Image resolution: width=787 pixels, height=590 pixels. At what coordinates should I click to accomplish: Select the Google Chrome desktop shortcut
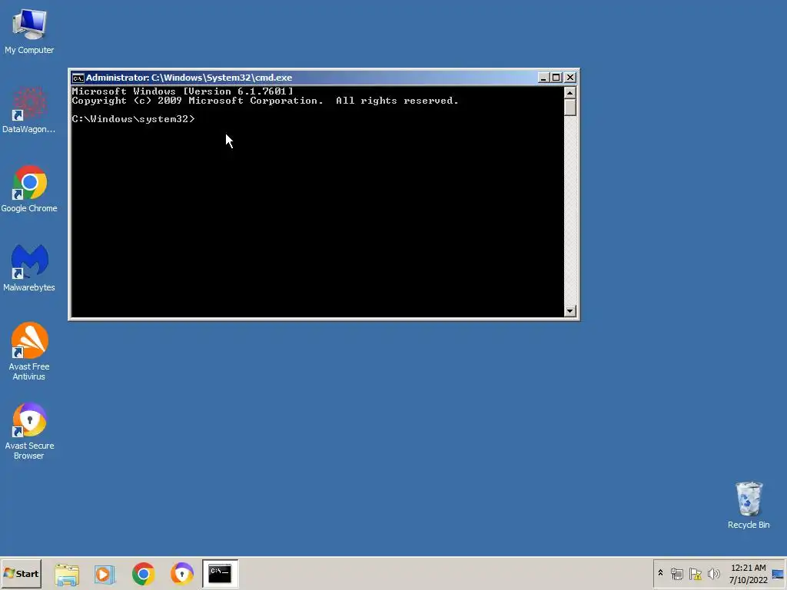coord(29,189)
